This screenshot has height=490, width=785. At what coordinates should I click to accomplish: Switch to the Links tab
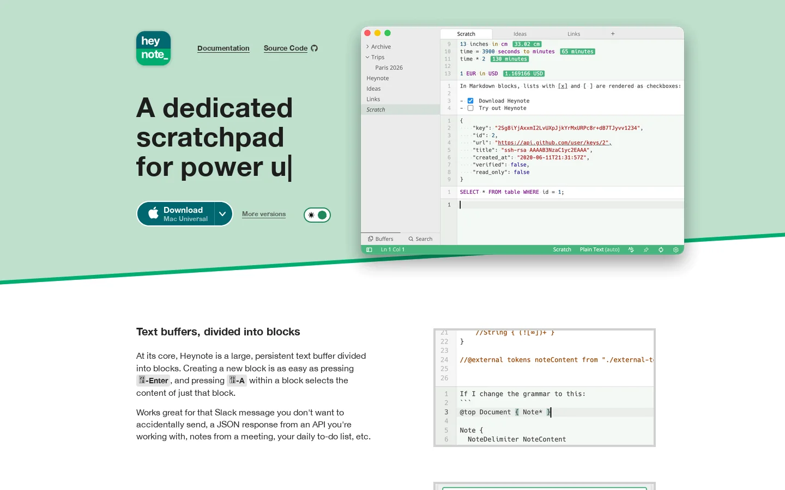point(574,34)
